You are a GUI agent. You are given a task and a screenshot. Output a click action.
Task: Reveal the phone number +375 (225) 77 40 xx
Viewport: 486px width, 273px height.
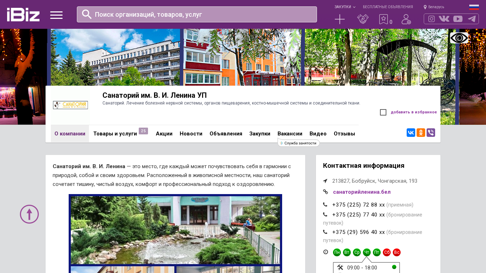coord(359,215)
